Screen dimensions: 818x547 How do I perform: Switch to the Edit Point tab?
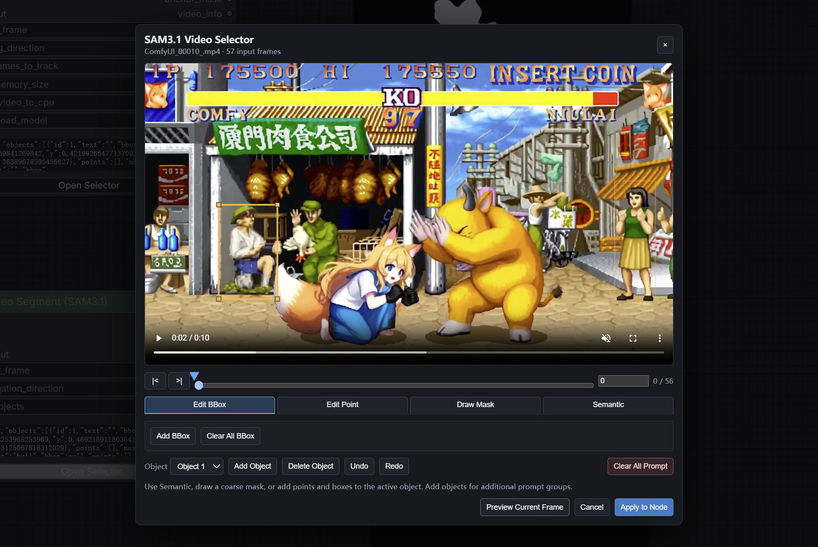(x=342, y=405)
